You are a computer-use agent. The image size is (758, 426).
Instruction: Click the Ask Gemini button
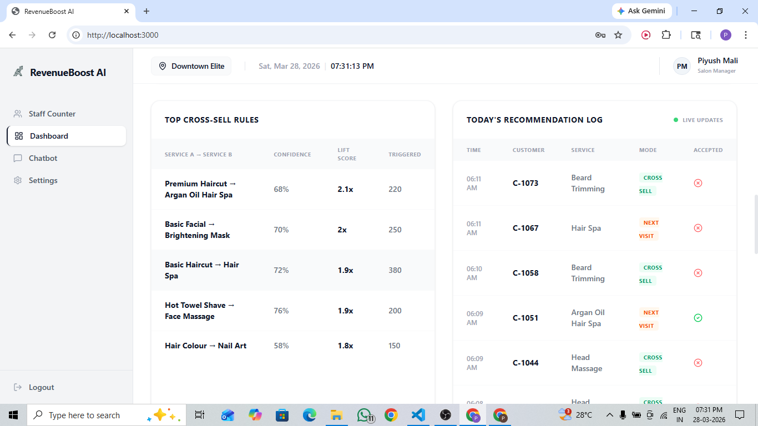coord(642,11)
